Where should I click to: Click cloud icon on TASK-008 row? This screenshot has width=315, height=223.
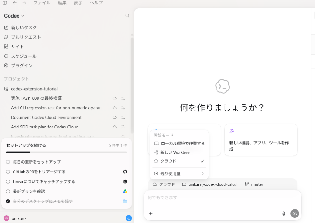[114, 98]
